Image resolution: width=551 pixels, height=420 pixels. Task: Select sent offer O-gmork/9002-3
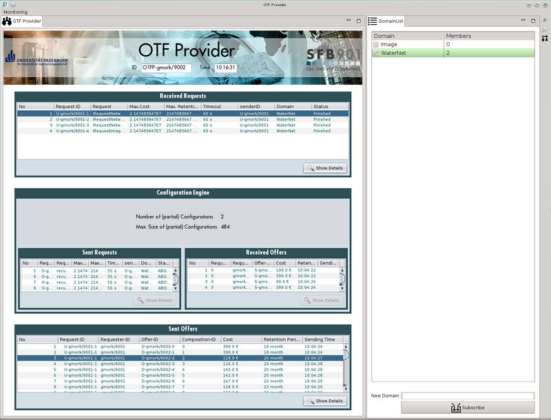pos(180,364)
